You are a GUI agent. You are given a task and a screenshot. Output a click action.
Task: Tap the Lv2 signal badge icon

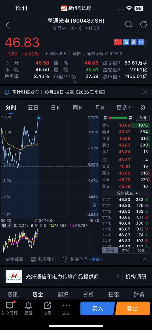pos(65,259)
